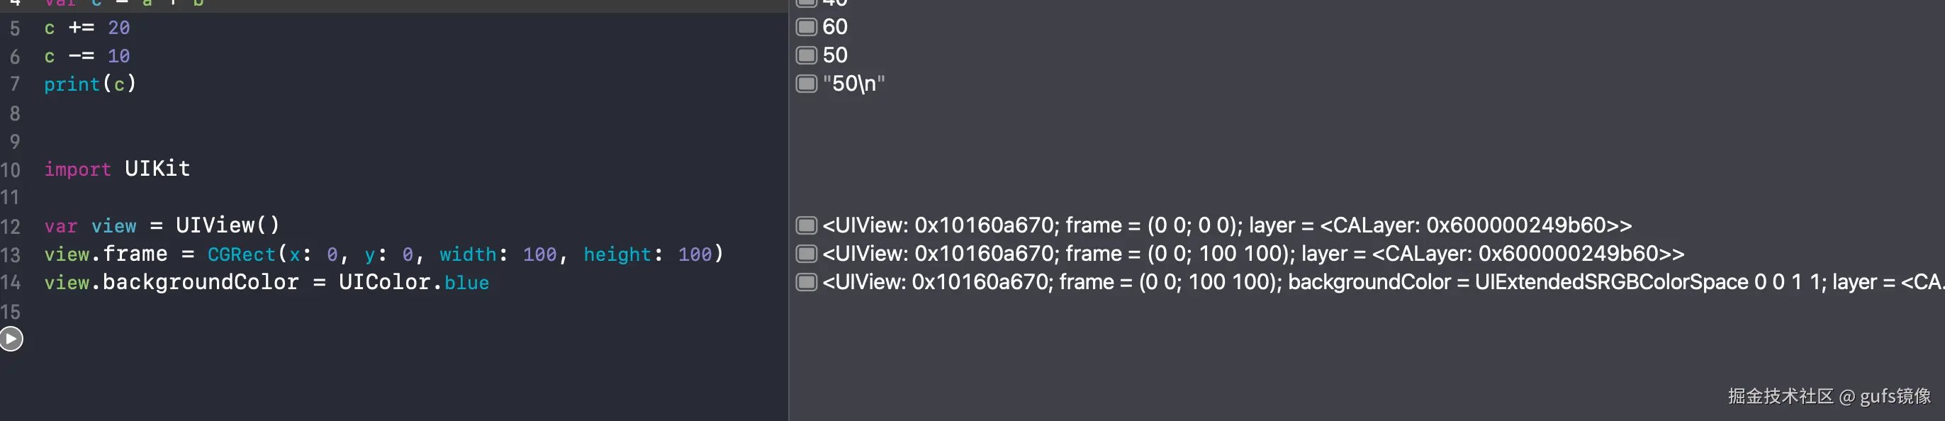The width and height of the screenshot is (1945, 421).
Task: Show inline result for value 60
Action: tap(807, 27)
